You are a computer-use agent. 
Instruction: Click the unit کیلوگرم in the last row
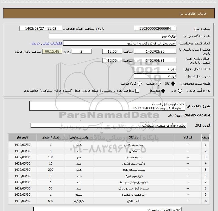(x=79, y=201)
